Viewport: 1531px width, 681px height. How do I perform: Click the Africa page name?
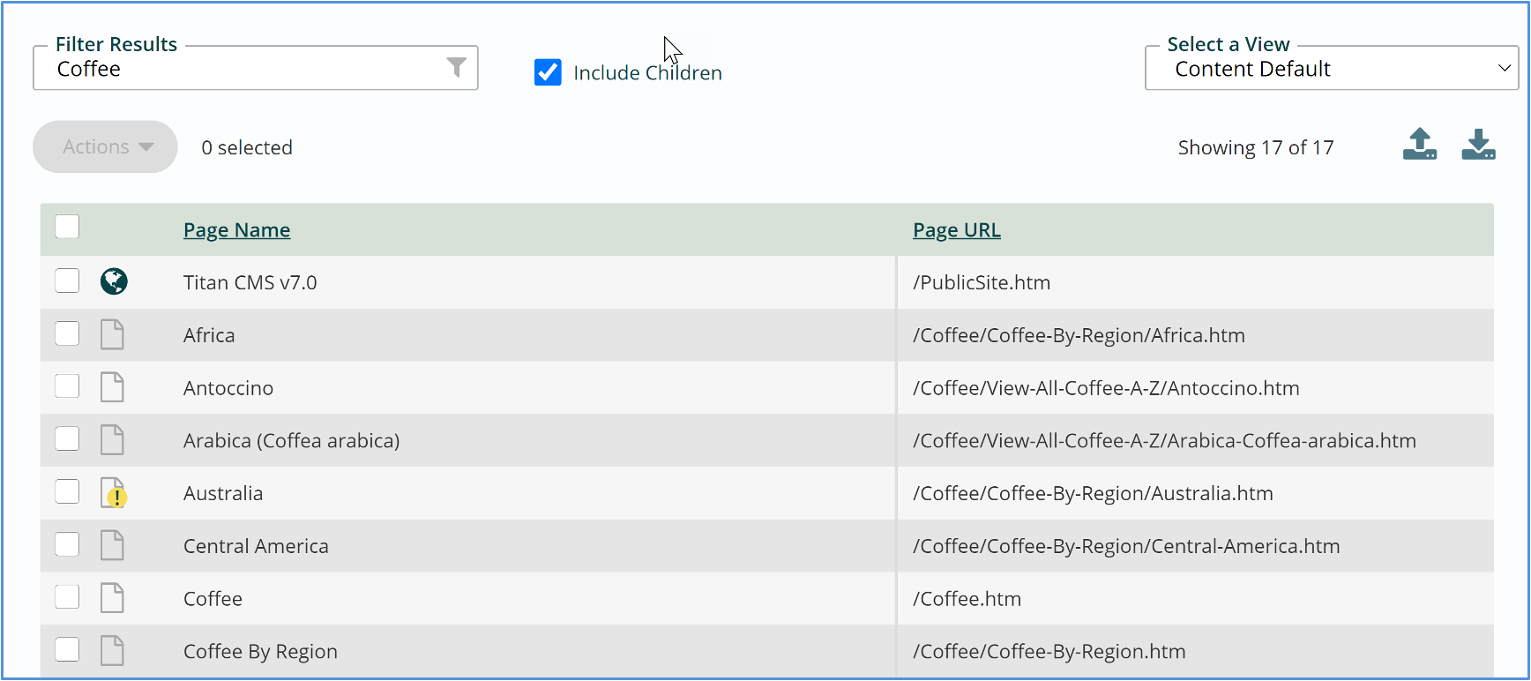click(x=209, y=335)
